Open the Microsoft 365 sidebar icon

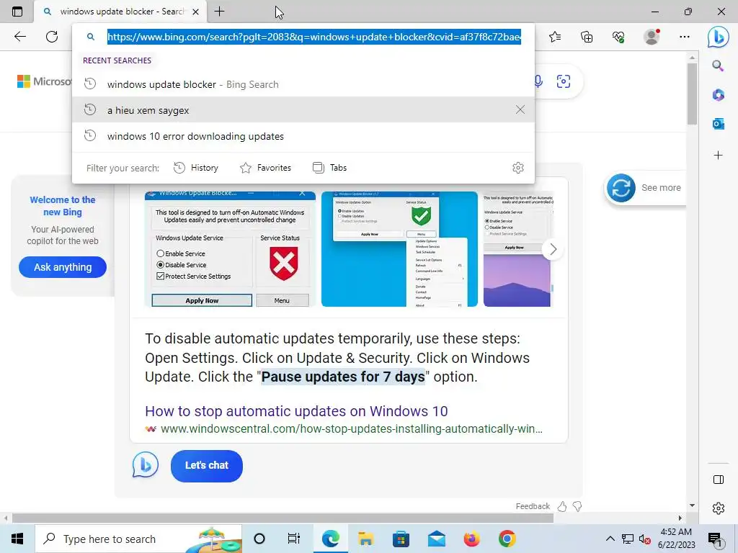[718, 95]
